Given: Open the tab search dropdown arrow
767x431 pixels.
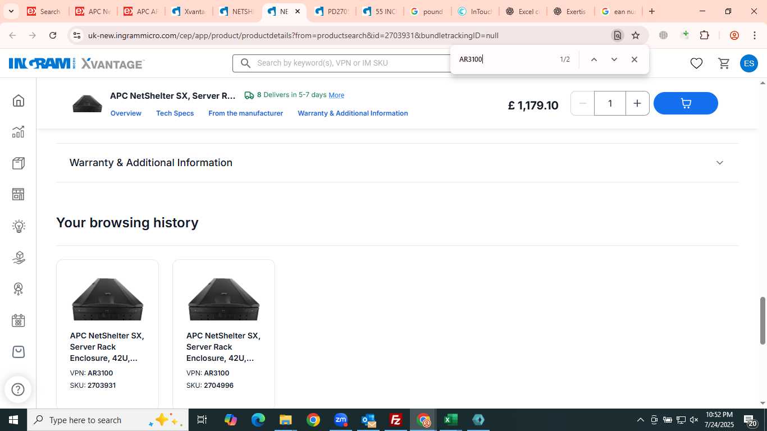Looking at the screenshot, I should pos(11,11).
